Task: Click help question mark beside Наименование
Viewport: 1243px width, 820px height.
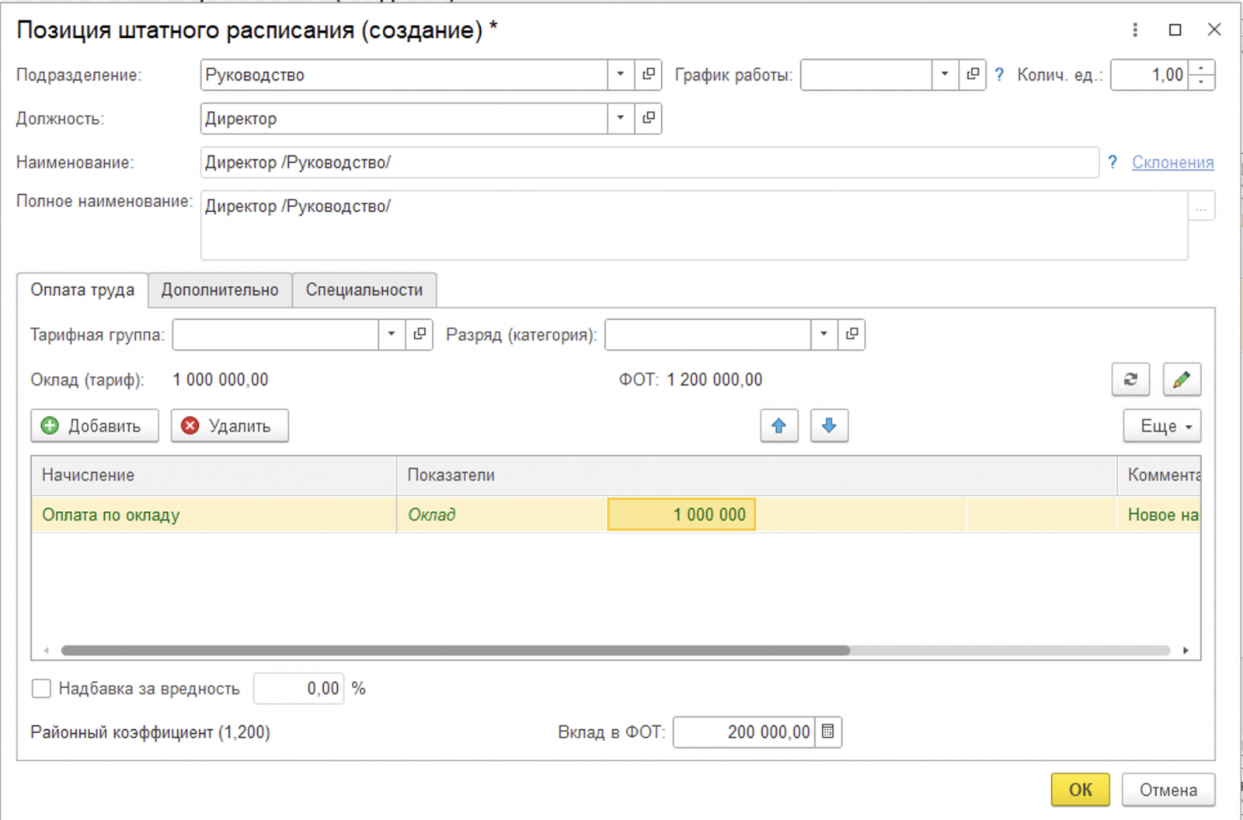Action: pos(1112,162)
